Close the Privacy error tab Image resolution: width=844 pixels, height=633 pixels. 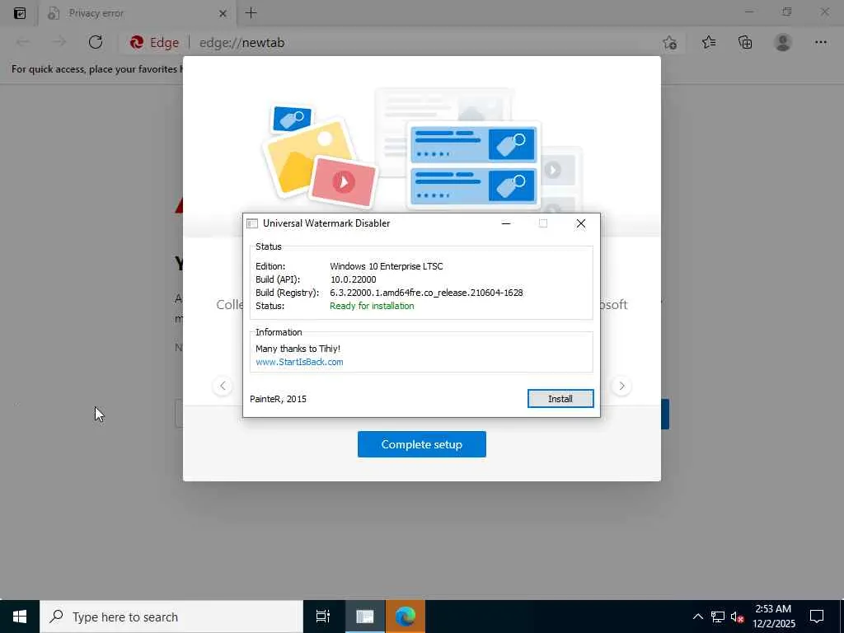coord(223,13)
